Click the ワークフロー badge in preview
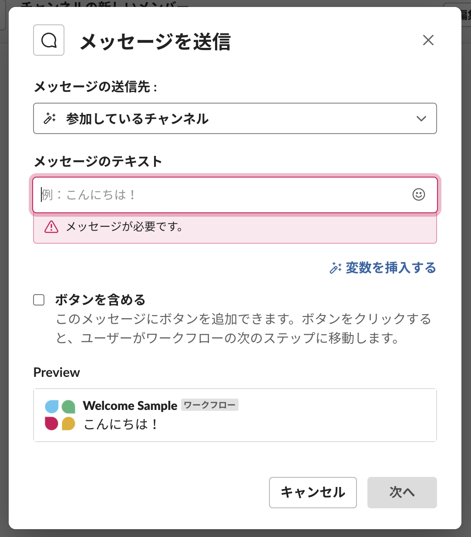471x537 pixels. [x=210, y=405]
